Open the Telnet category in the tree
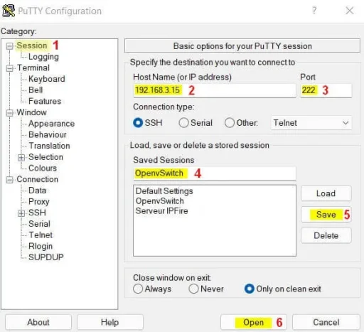Screen dimensions: 364x332 [41, 235]
